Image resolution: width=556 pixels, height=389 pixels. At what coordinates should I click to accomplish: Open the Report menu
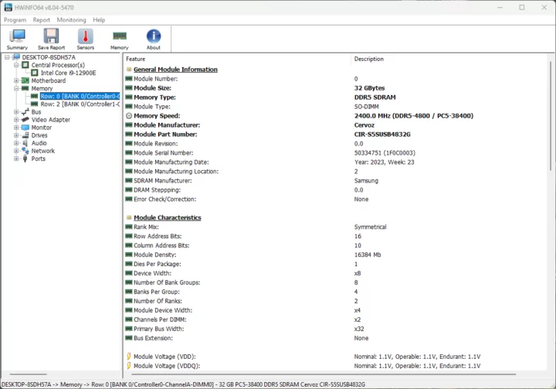coord(41,19)
